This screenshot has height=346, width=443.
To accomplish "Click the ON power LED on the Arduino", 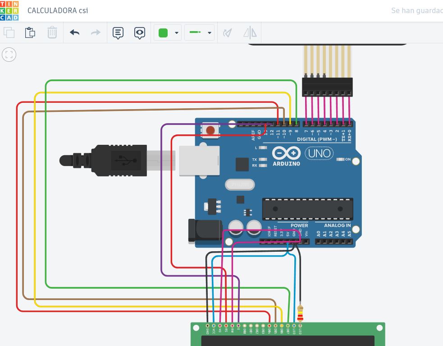I will [x=340, y=160].
